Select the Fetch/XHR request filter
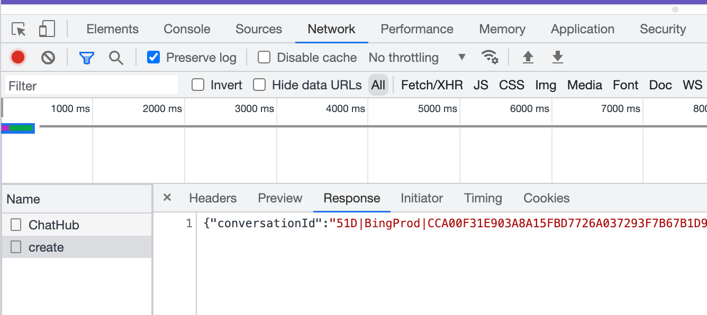The height and width of the screenshot is (315, 707). click(432, 85)
